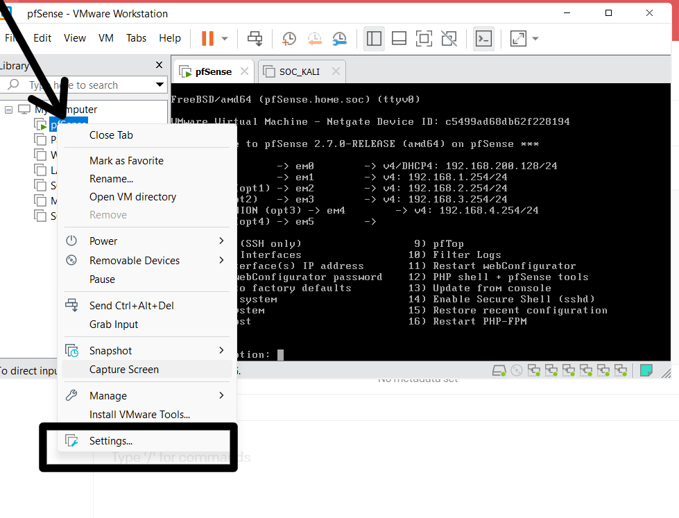Click the VMware Workstation window title text
The width and height of the screenshot is (679, 518).
click(97, 14)
